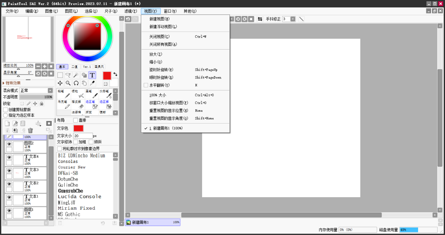Open 滤镜(T) menu

click(130, 11)
